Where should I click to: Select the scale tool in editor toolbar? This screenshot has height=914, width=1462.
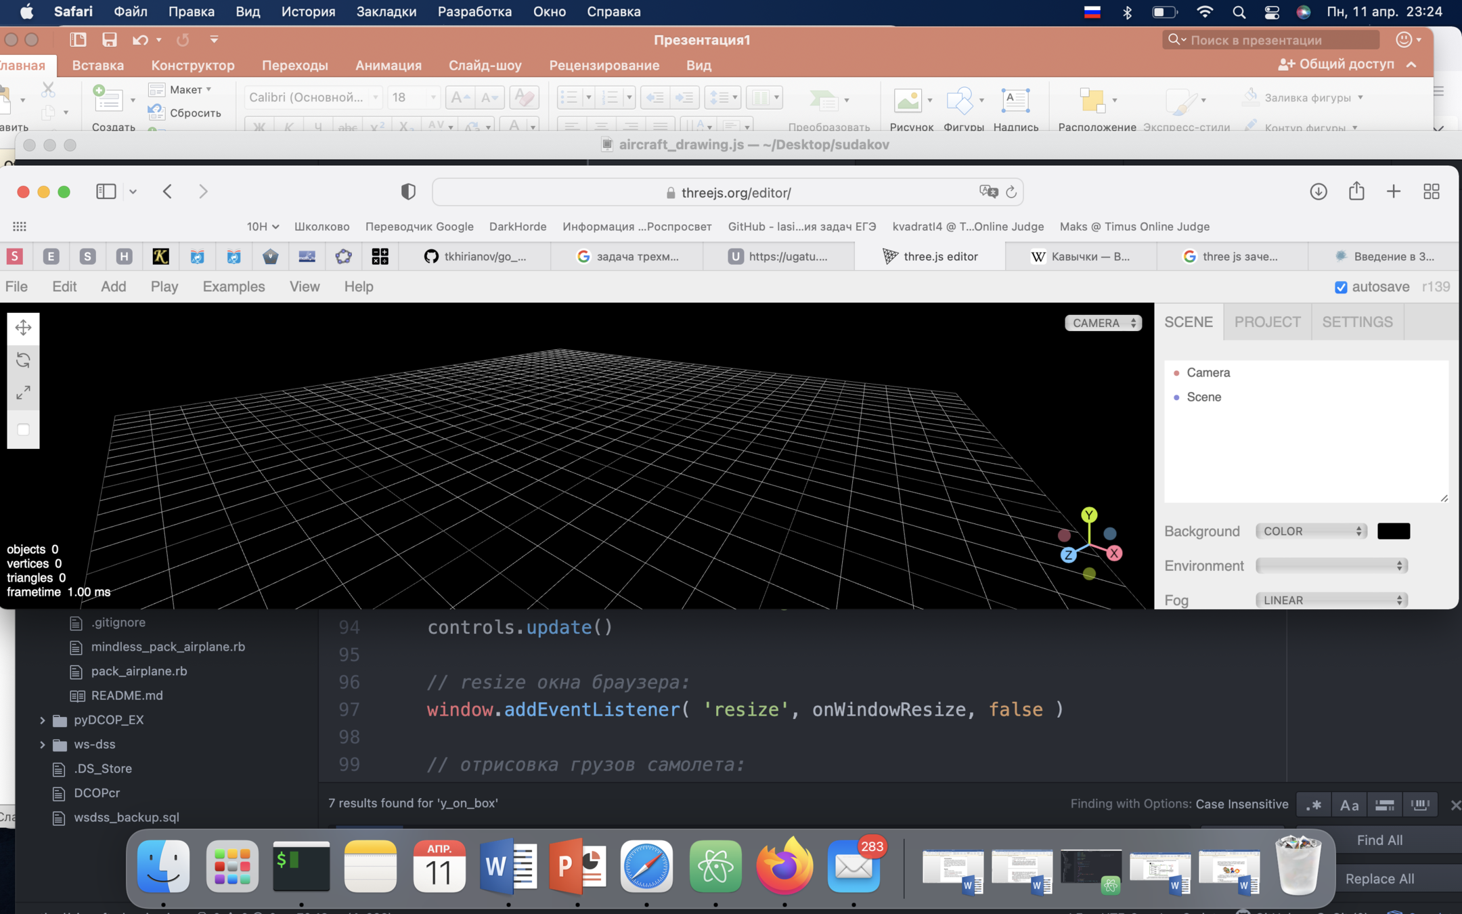tap(23, 393)
